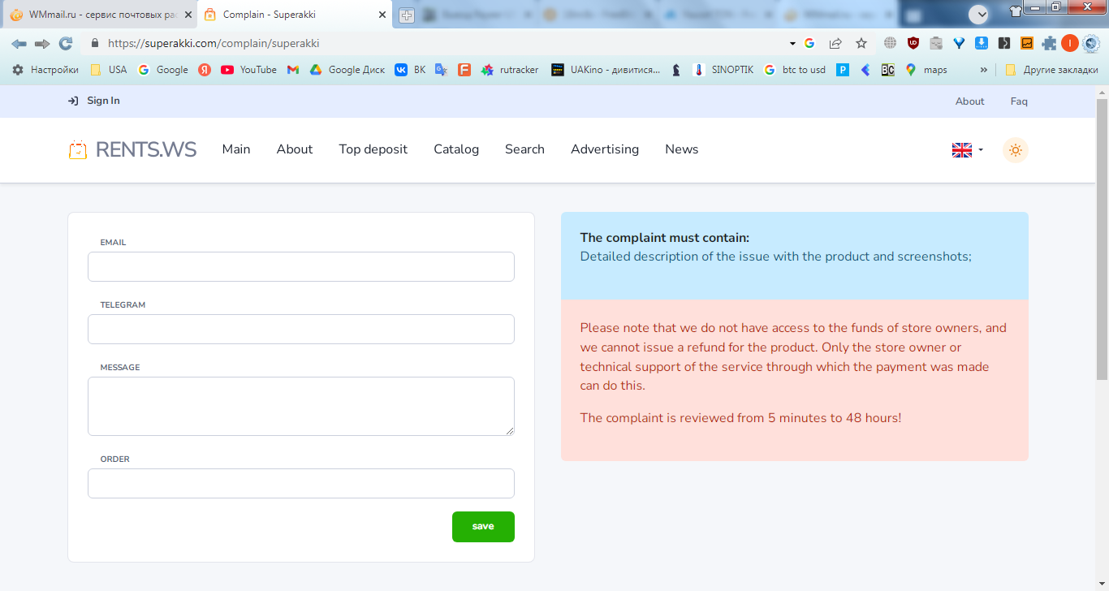This screenshot has width=1109, height=591.
Task: Open a new tab with plus button
Action: pyautogui.click(x=407, y=15)
